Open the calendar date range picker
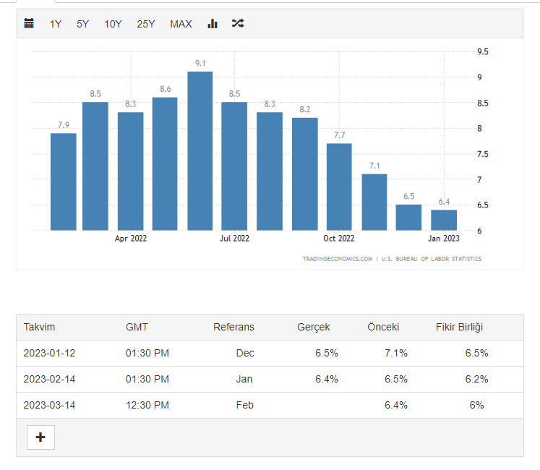The width and height of the screenshot is (540, 470). [29, 24]
